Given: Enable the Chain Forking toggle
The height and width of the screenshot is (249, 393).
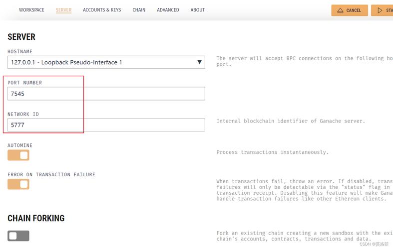Looking at the screenshot, I should [18, 236].
